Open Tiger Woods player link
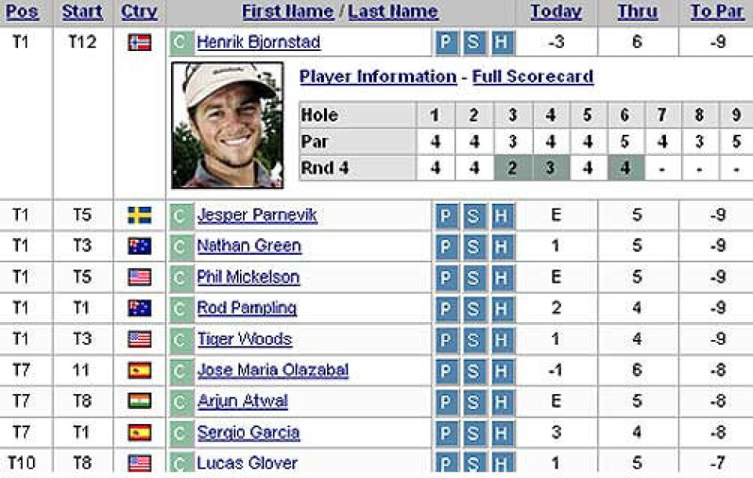Image resolution: width=753 pixels, height=478 pixels. coord(245,339)
